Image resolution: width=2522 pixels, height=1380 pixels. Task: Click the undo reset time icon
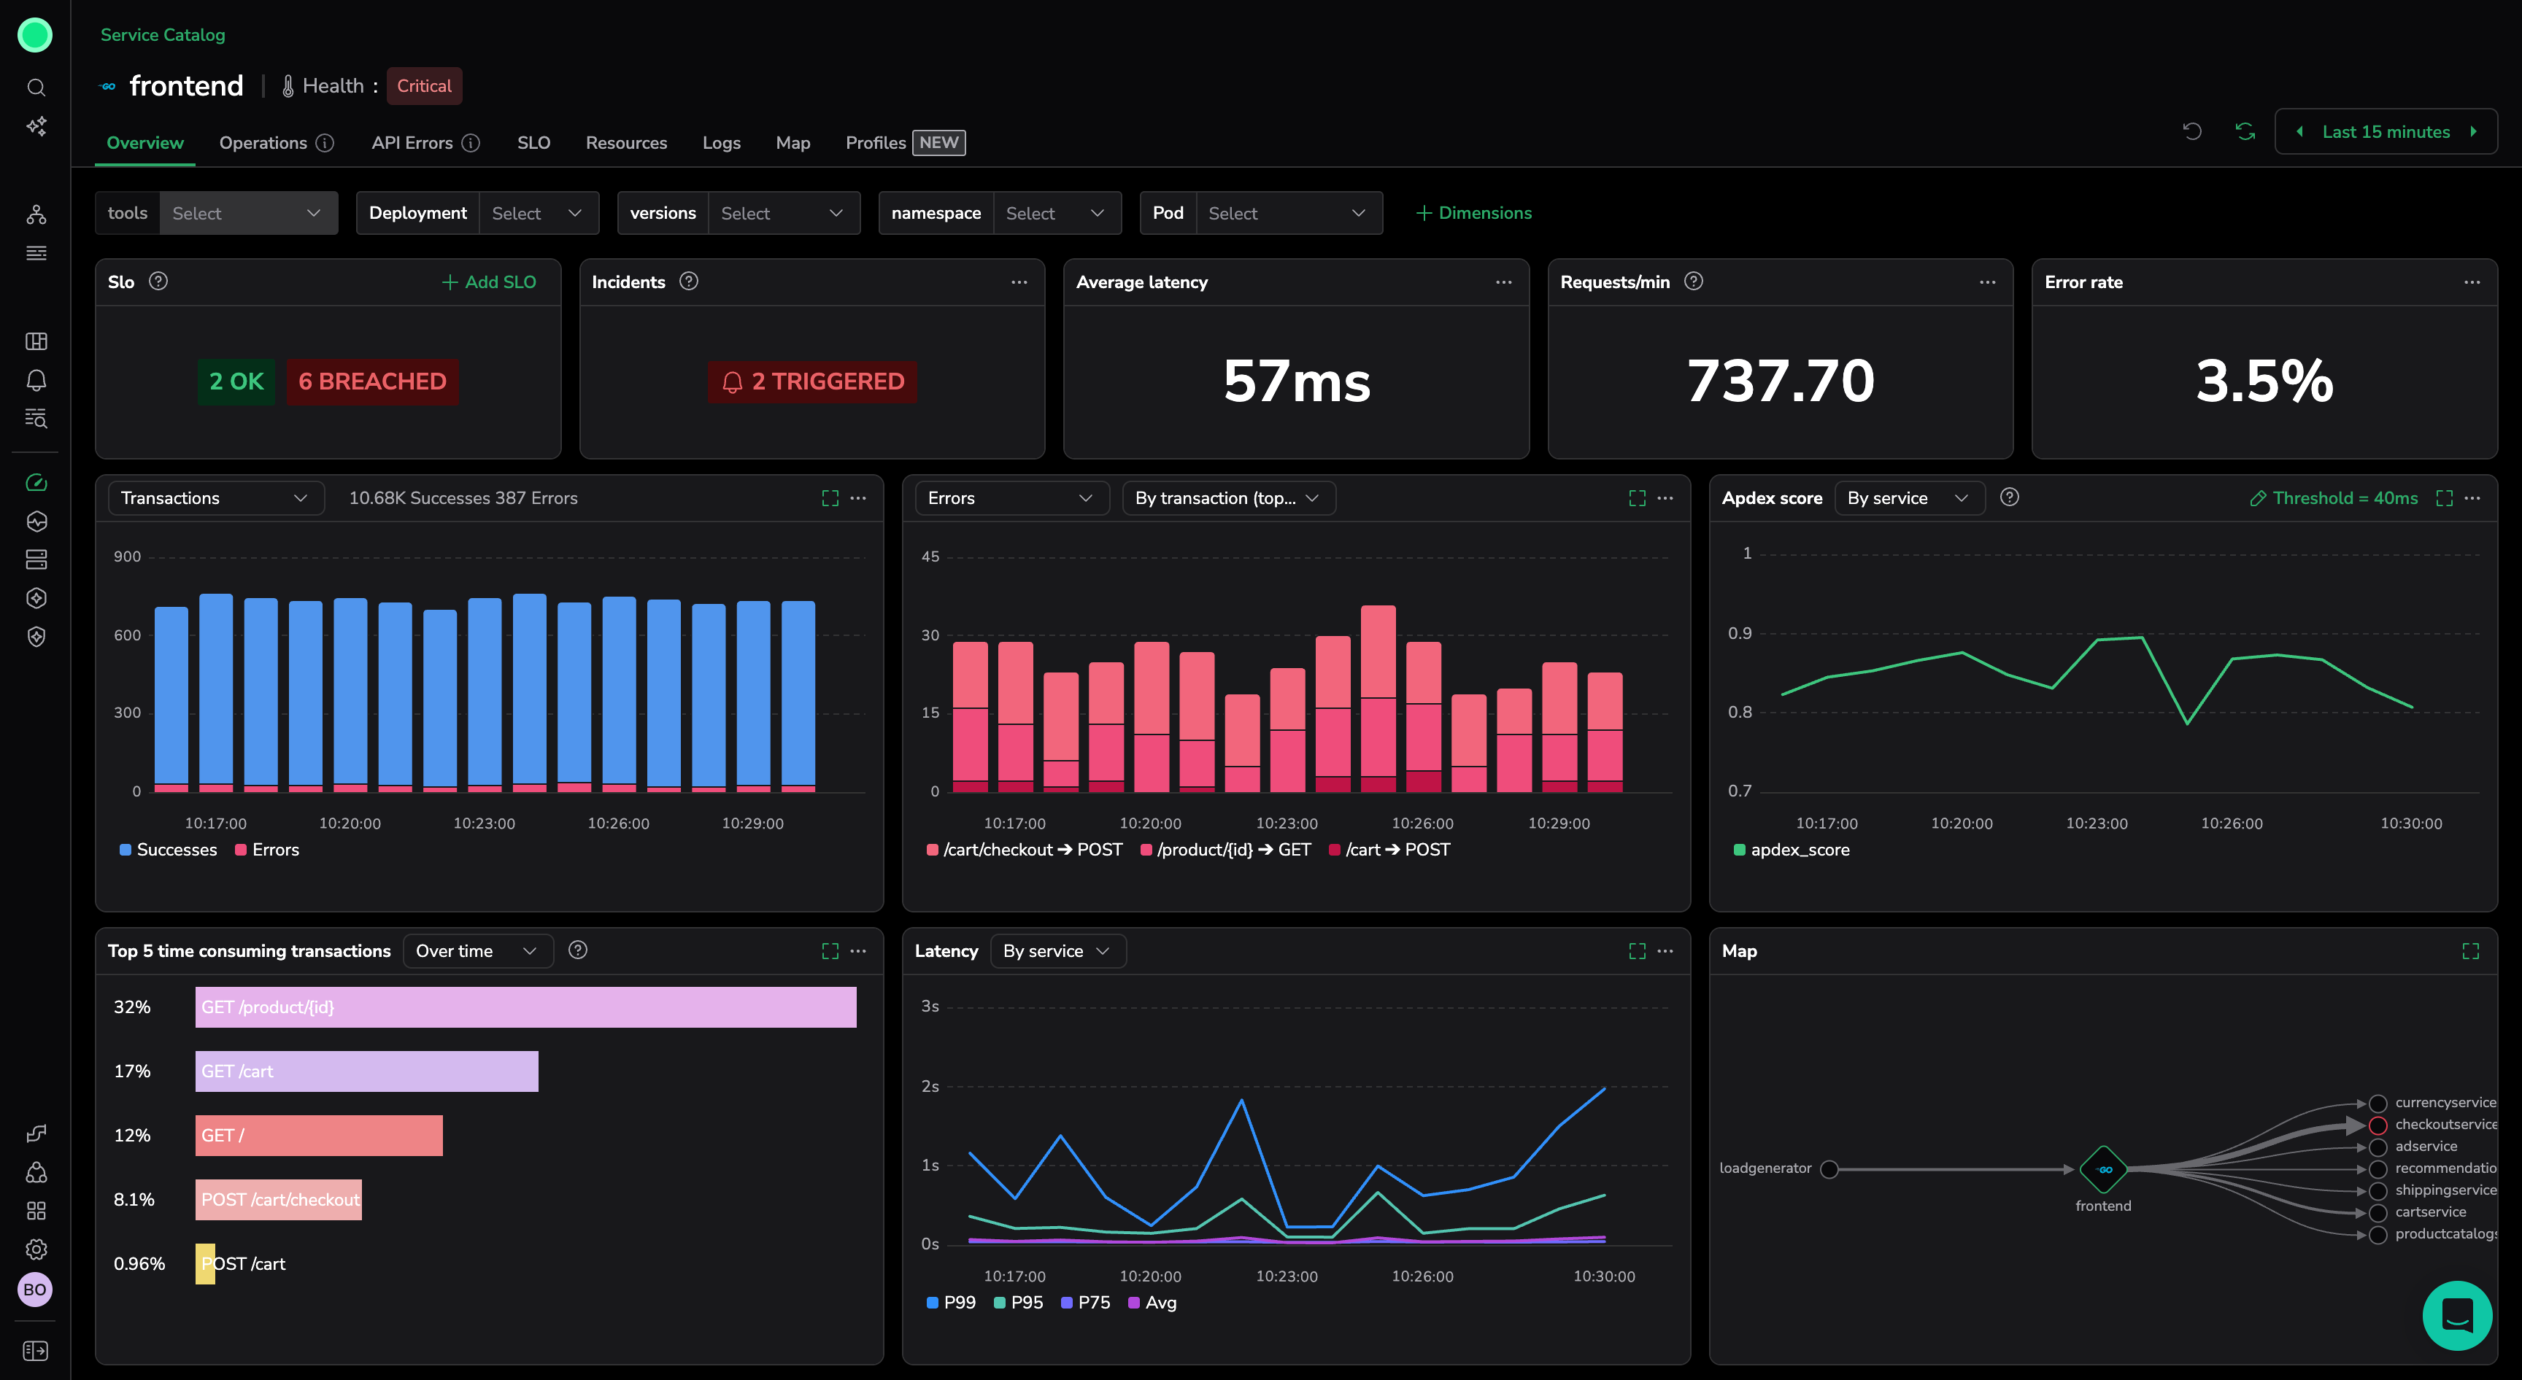[2192, 132]
